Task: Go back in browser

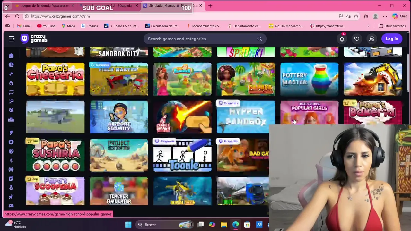Action: click(8, 16)
